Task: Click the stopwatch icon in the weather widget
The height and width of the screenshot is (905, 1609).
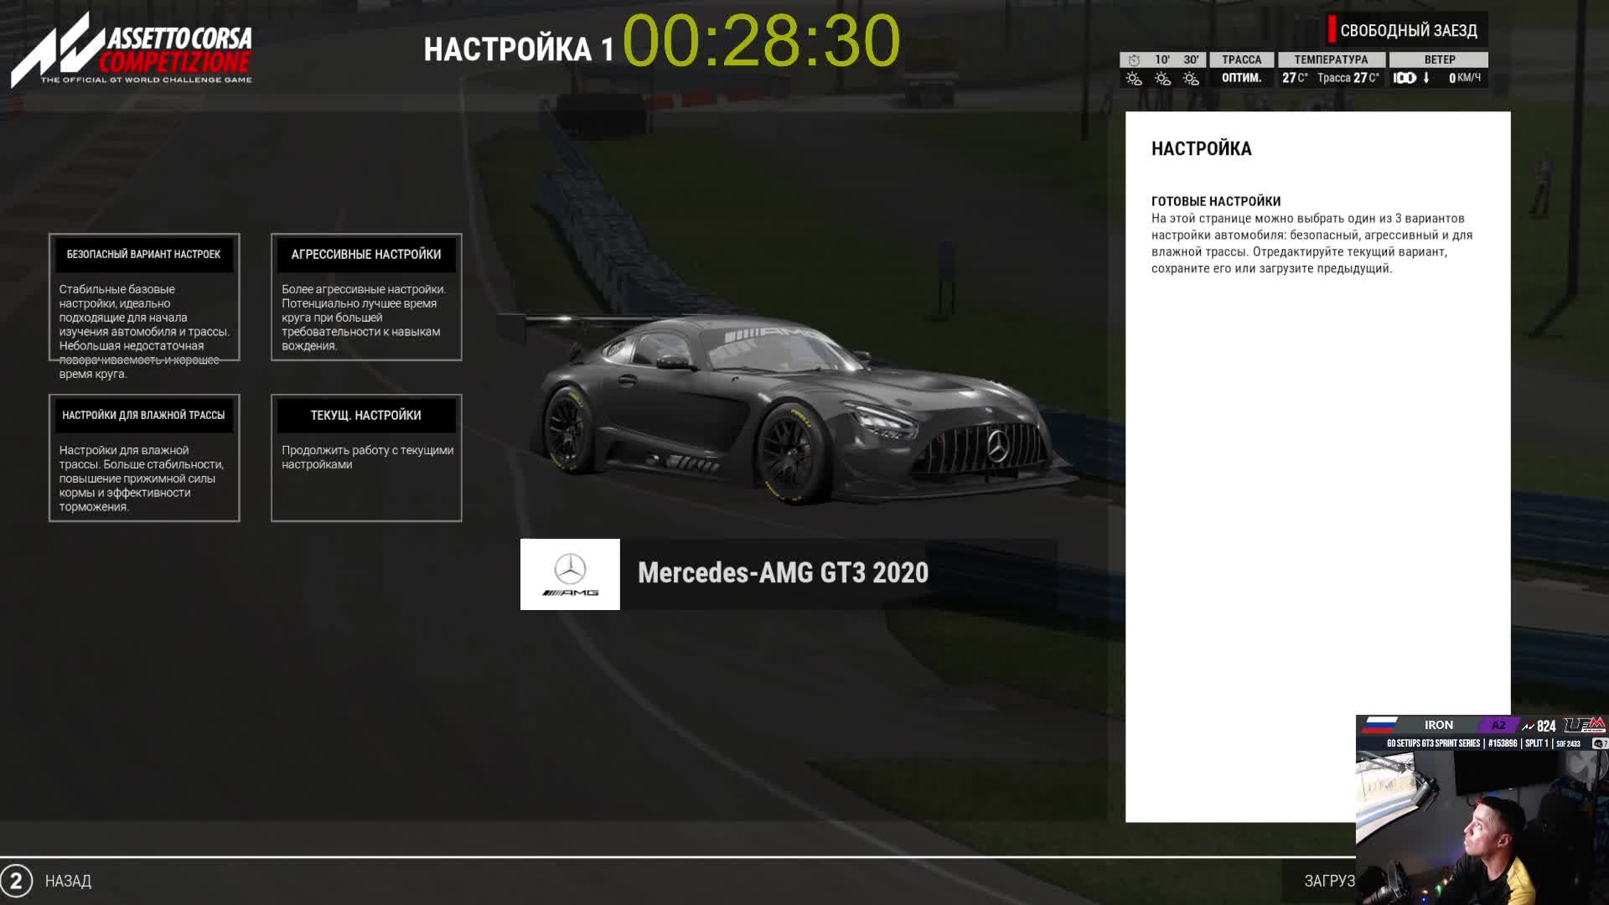Action: coord(1134,59)
